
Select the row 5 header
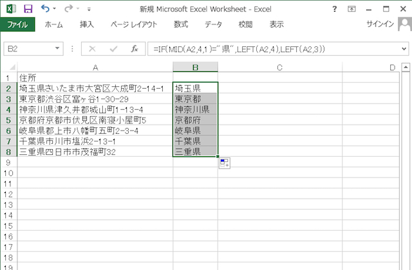coord(8,120)
